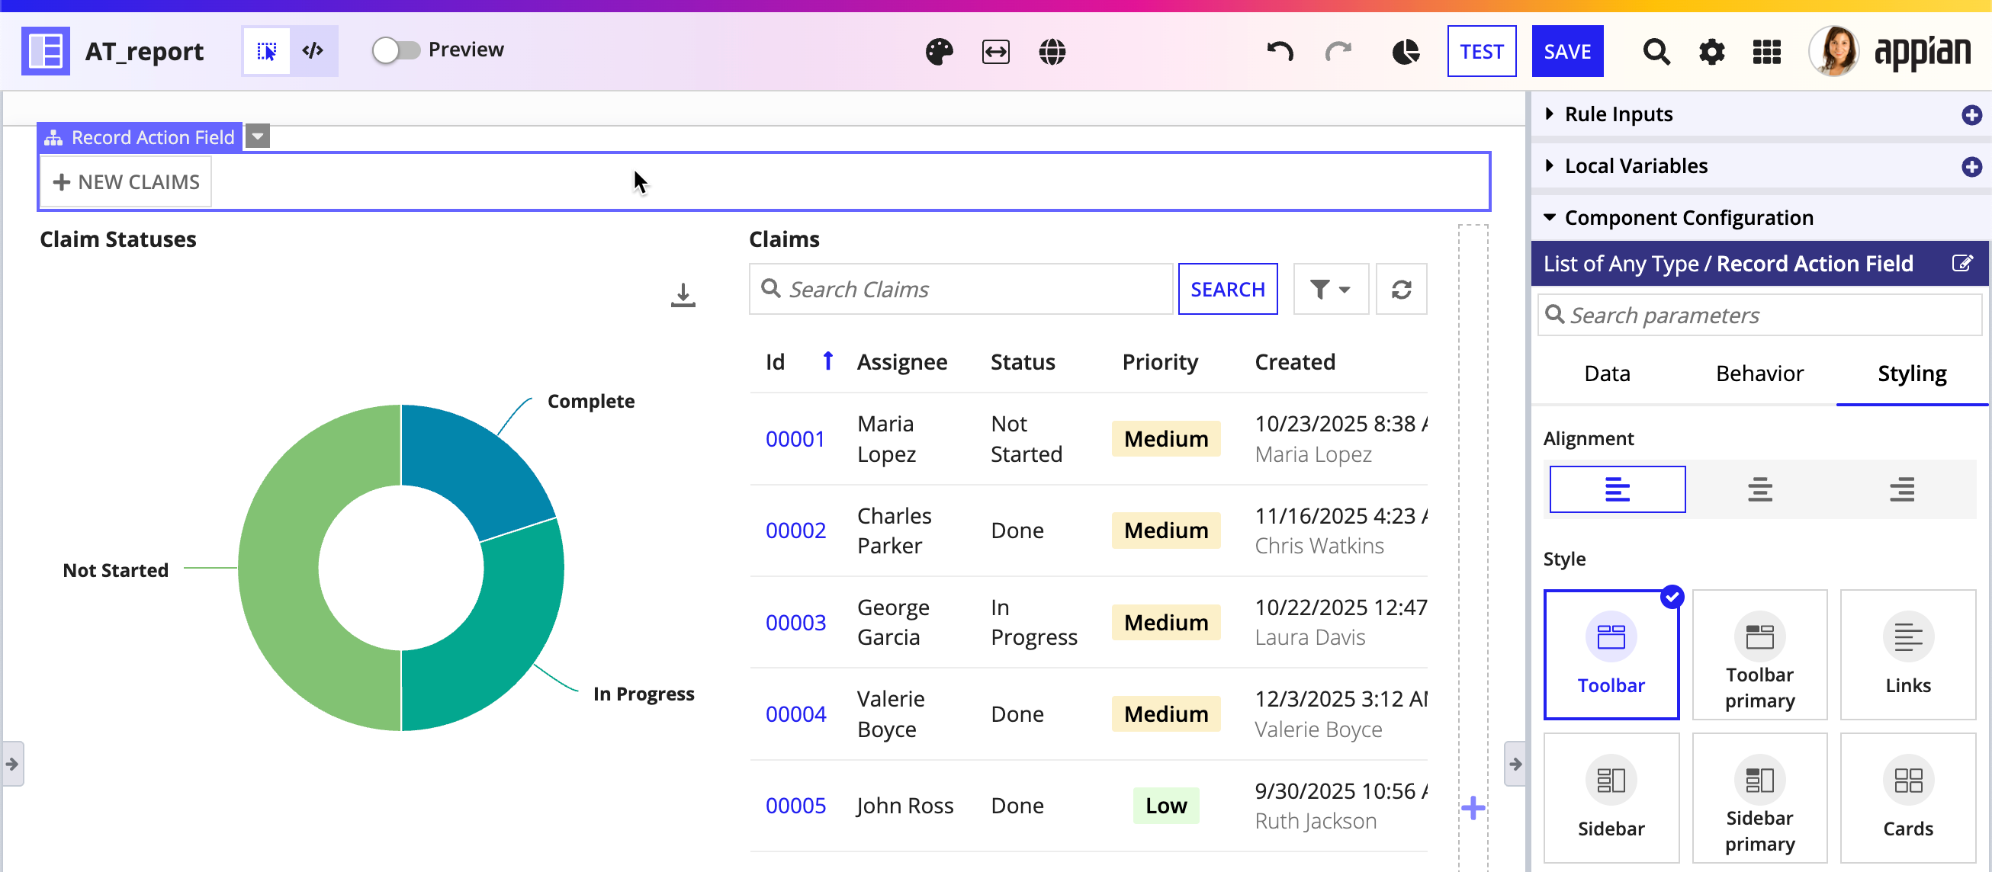Select right alignment
This screenshot has height=872, width=1992.
point(1901,489)
